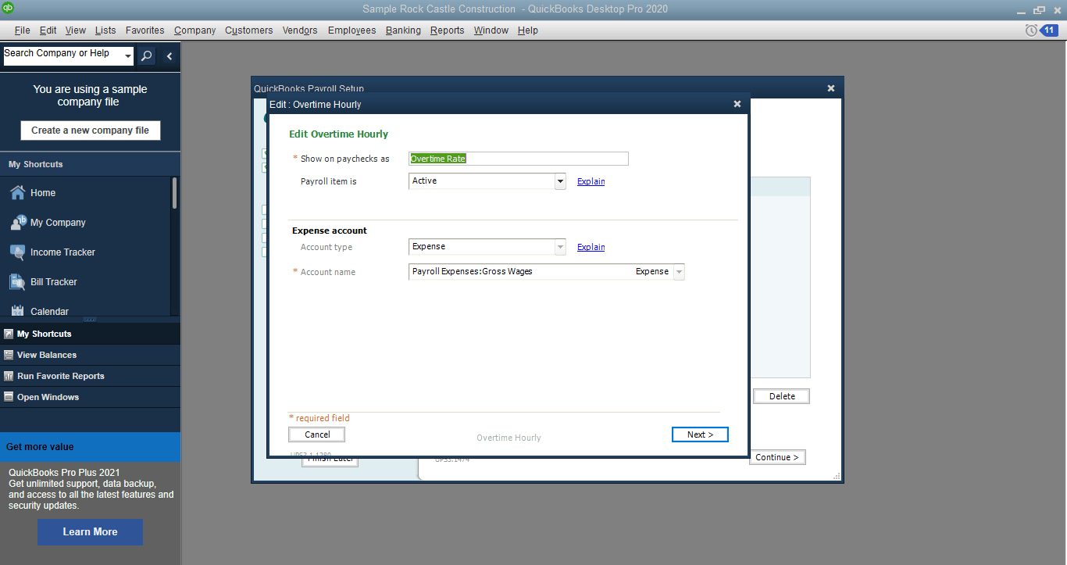The image size is (1067, 565).
Task: Select the Open Windows section
Action: coord(90,397)
